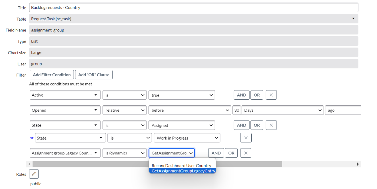Click the blue 'or' label text
Screen dimensions: 377x189
pos(31,138)
